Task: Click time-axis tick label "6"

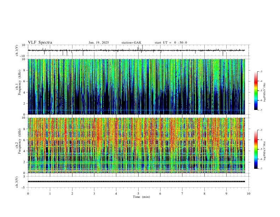Action: [160, 194]
